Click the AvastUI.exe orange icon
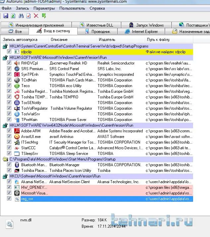 (17, 137)
